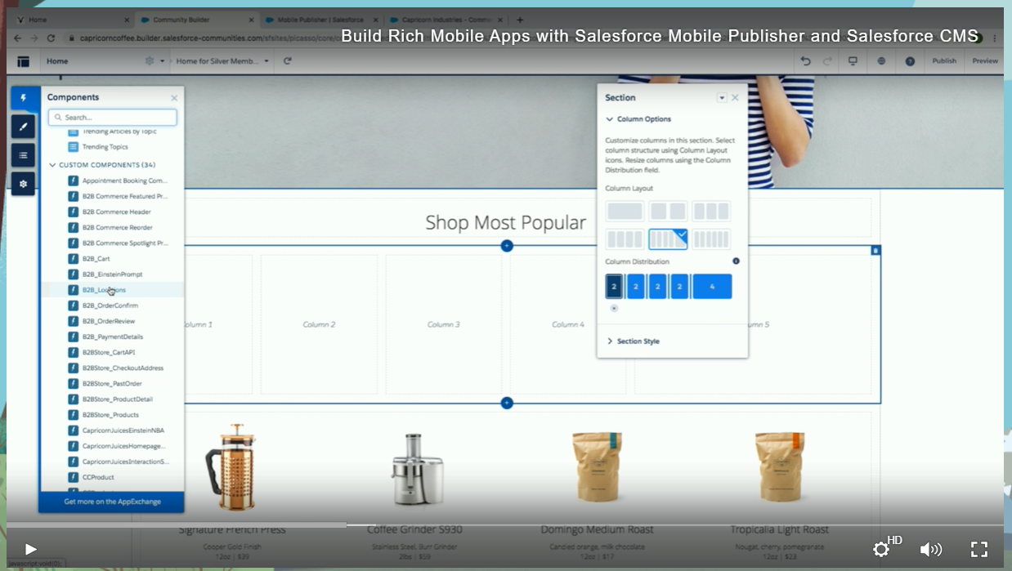1012x571 pixels.
Task: Delete the selected section using the trash icon
Action: [875, 250]
